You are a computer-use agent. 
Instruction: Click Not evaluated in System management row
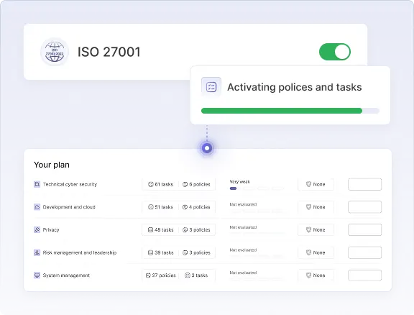(243, 273)
